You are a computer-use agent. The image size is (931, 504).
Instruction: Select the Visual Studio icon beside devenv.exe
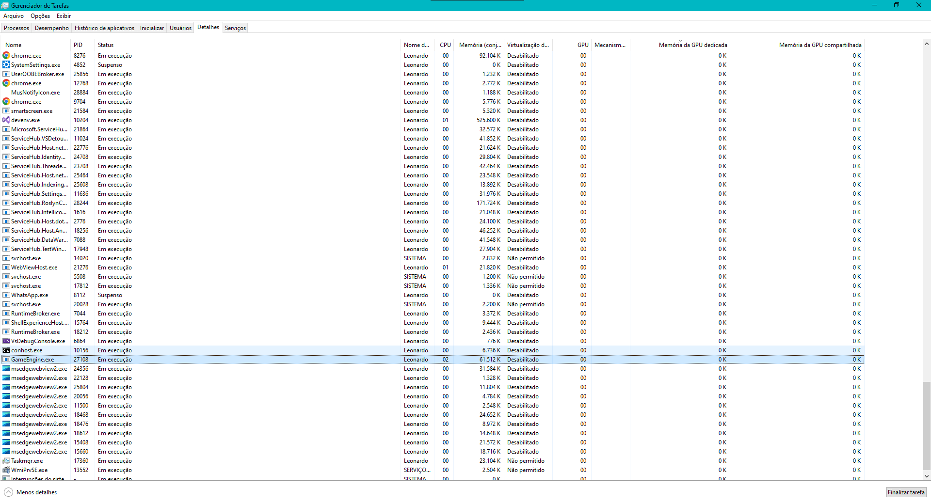coord(6,120)
